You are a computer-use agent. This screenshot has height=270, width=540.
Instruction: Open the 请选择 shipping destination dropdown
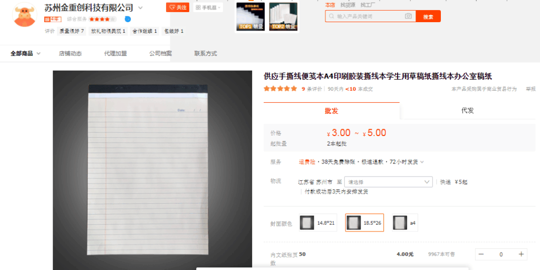coord(388,182)
